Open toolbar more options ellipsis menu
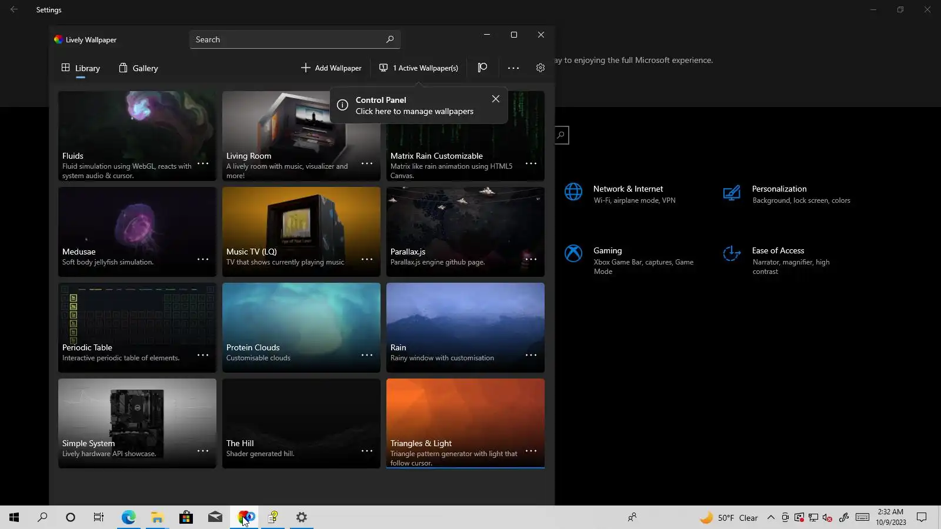This screenshot has height=529, width=941. point(513,68)
